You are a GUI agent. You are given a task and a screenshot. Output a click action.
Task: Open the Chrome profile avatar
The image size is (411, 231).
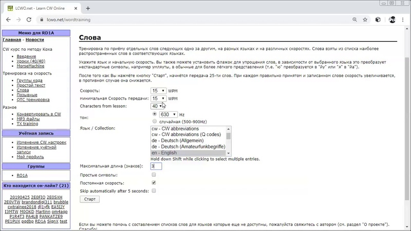point(392,20)
